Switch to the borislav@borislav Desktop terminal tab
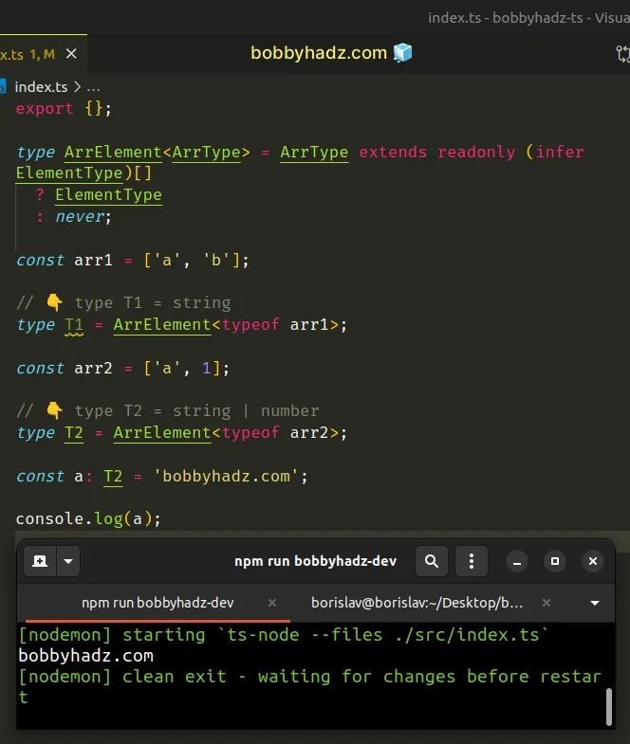Screen dimensions: 630x744 tap(417, 603)
